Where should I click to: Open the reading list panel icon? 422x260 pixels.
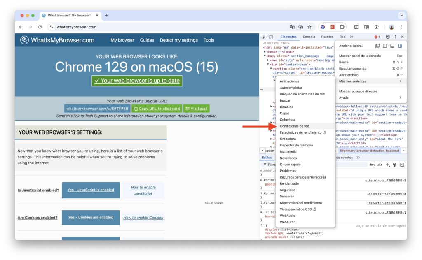356,27
